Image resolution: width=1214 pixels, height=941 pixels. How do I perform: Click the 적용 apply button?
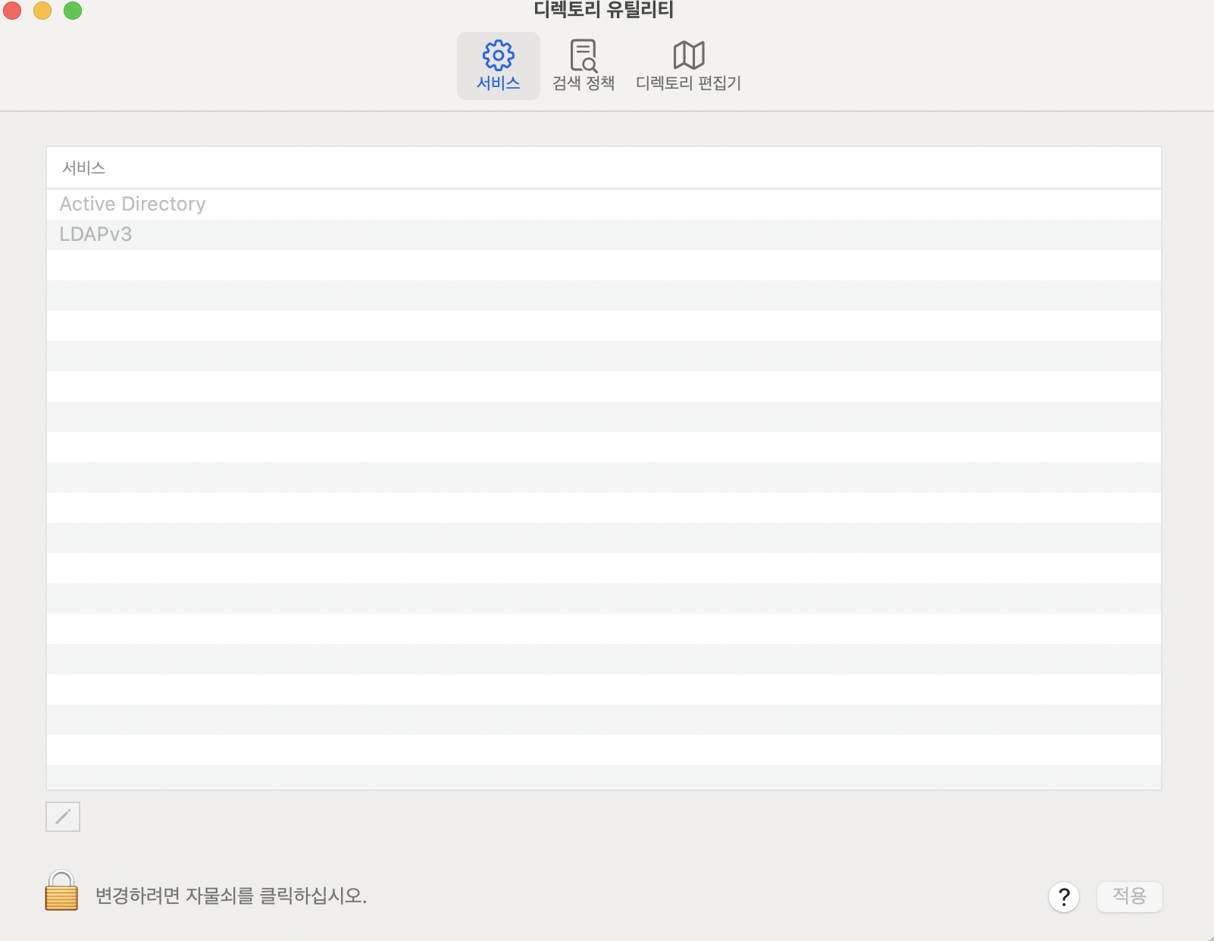(x=1129, y=896)
